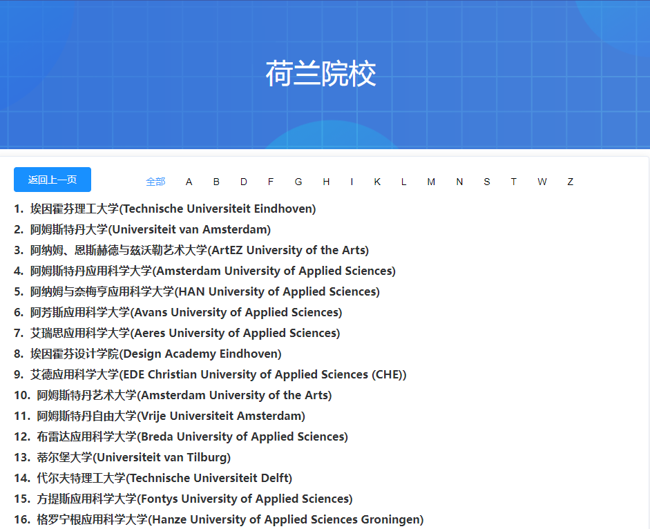Open Hanze University Groningen entry
Screen dimensions: 650x529
click(230, 519)
